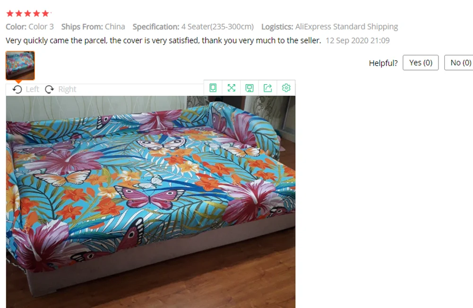Click 'AliExpress Standard Shipping' logistics text
The width and height of the screenshot is (473, 308).
tap(346, 26)
